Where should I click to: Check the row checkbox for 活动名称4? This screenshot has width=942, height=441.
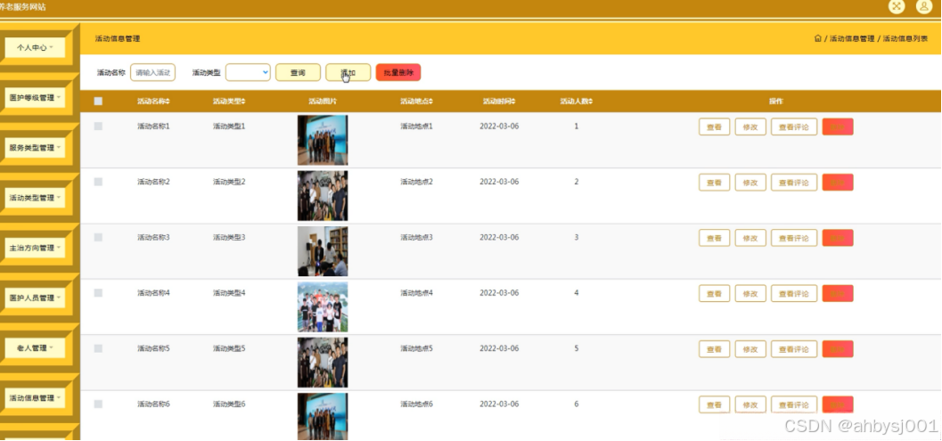coord(99,292)
